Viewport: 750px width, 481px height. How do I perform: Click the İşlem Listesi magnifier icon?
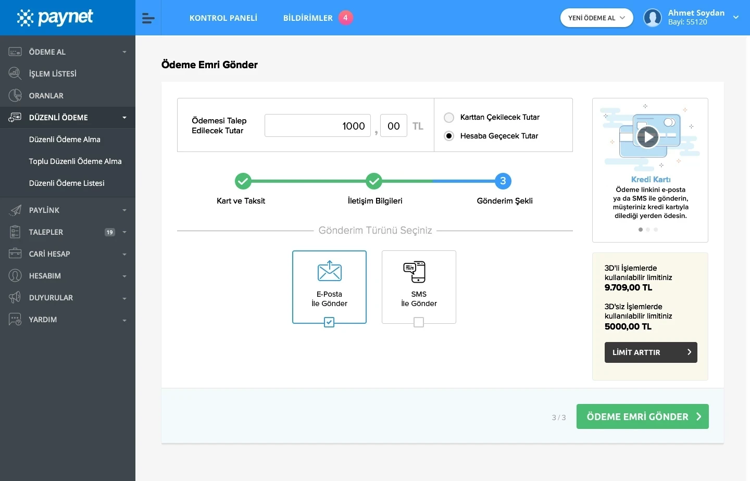[15, 74]
